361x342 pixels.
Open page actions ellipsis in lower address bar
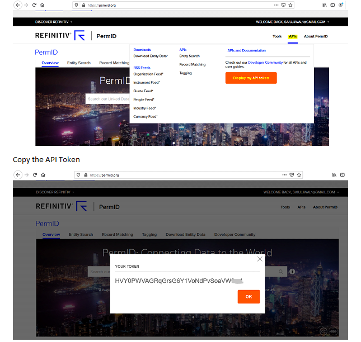284,175
